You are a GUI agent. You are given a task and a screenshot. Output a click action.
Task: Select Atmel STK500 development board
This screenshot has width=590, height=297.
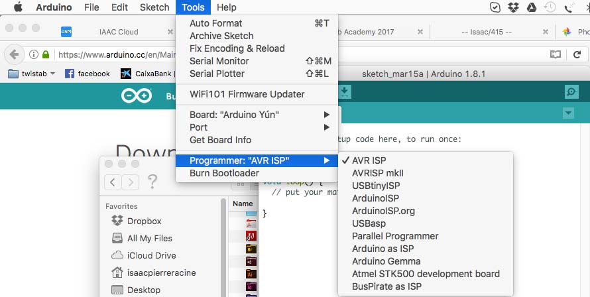click(x=426, y=274)
